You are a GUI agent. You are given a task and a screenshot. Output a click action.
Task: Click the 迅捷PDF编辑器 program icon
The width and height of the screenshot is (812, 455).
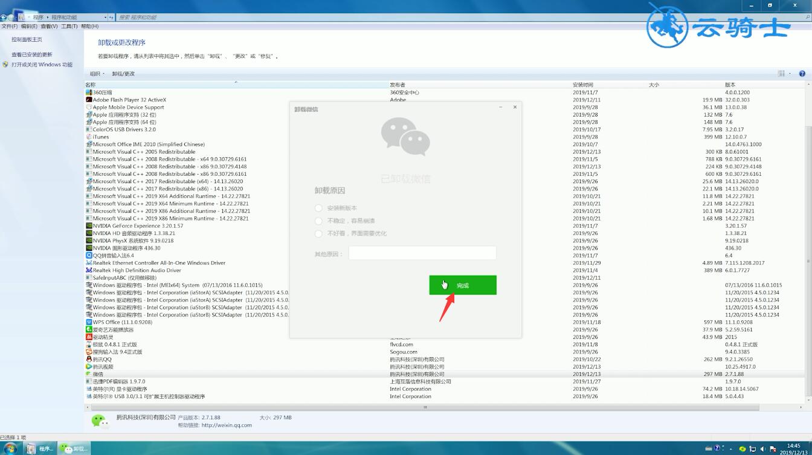(x=89, y=382)
